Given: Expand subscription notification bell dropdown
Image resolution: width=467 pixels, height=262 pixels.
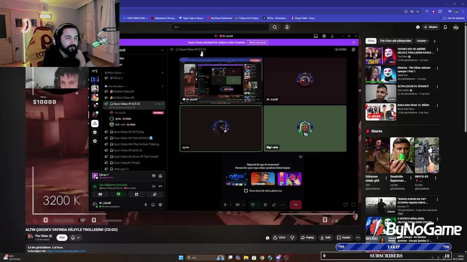Looking at the screenshot, I should 76,238.
